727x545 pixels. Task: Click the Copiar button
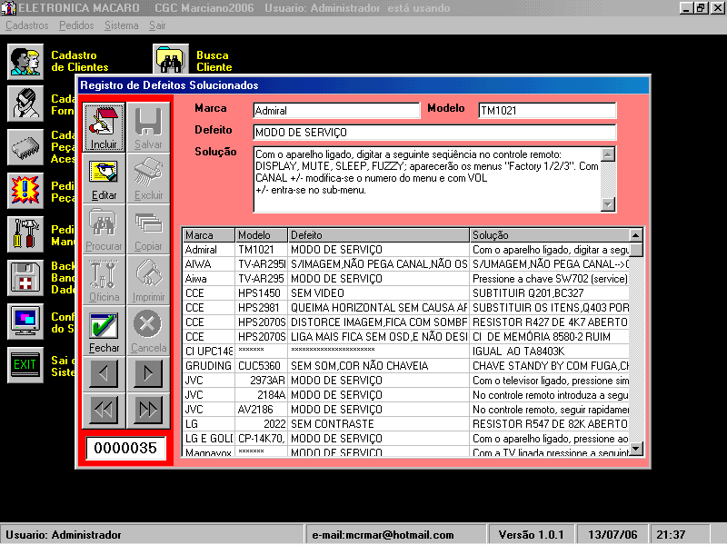click(148, 230)
